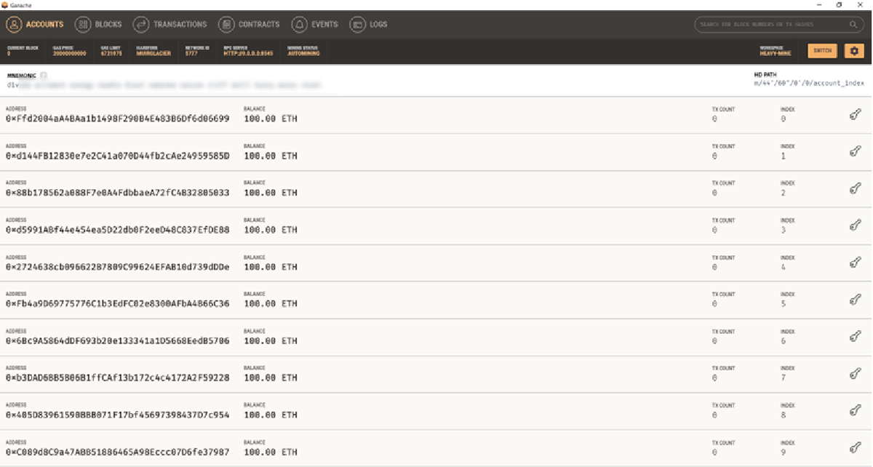Click the Mining Status AUTOMINING value

303,54
